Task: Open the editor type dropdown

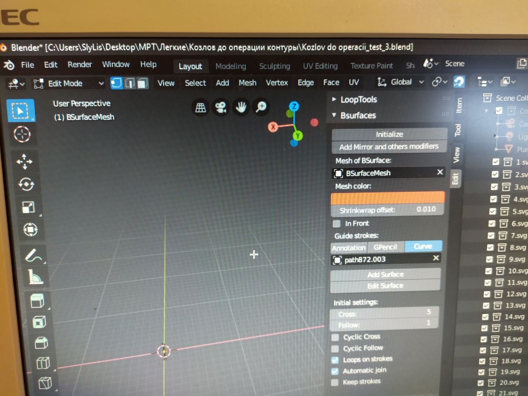Action: 16,84
